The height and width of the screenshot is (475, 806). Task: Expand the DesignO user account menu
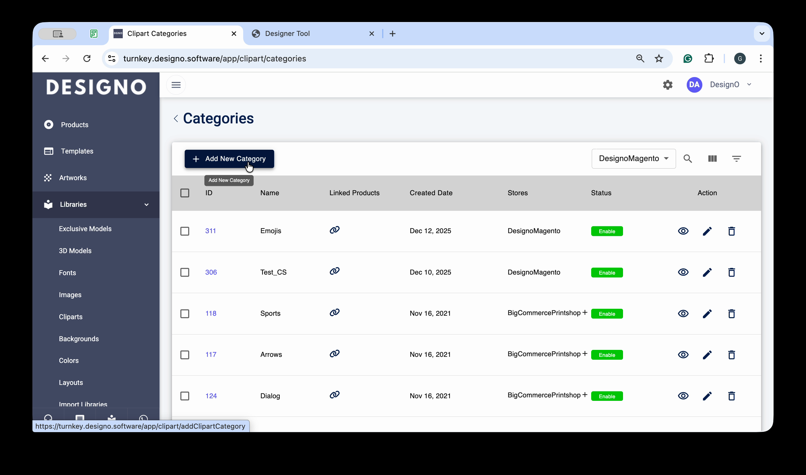(x=724, y=85)
